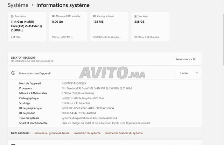224x145 pixels.
Task: Copy device info with Copier button
Action: tap(184, 73)
